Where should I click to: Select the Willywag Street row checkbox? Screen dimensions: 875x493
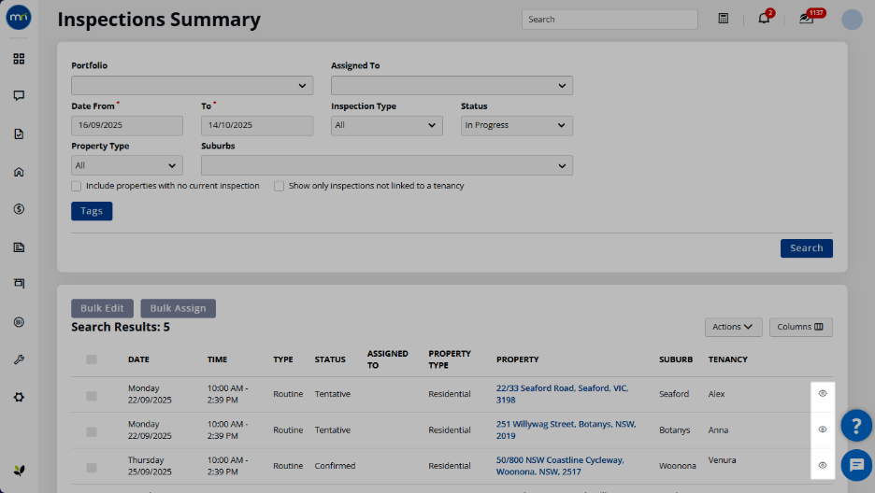click(x=92, y=431)
